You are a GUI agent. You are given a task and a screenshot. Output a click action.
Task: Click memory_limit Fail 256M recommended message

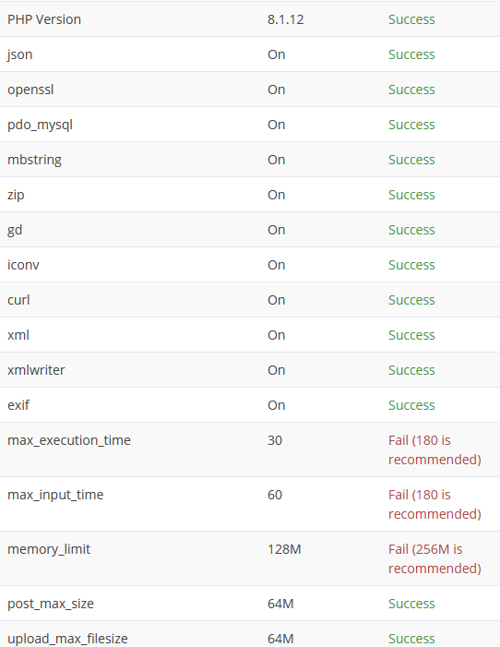435,558
